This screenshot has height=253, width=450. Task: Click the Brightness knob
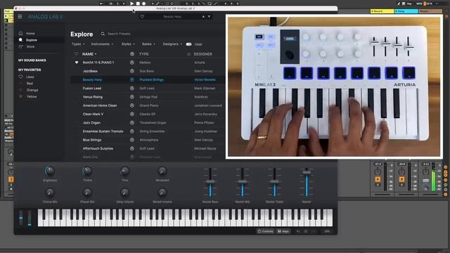point(50,171)
